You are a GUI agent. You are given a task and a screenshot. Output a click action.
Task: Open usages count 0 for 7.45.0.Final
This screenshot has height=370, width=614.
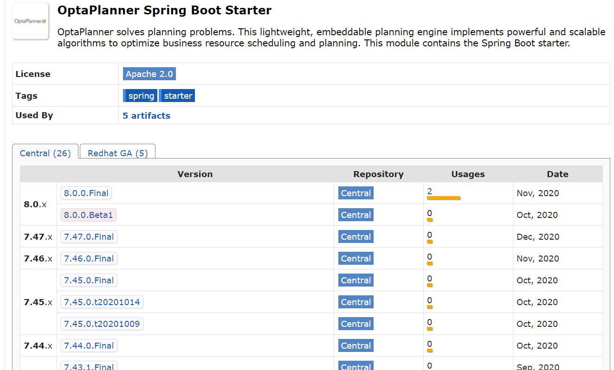pyautogui.click(x=430, y=278)
